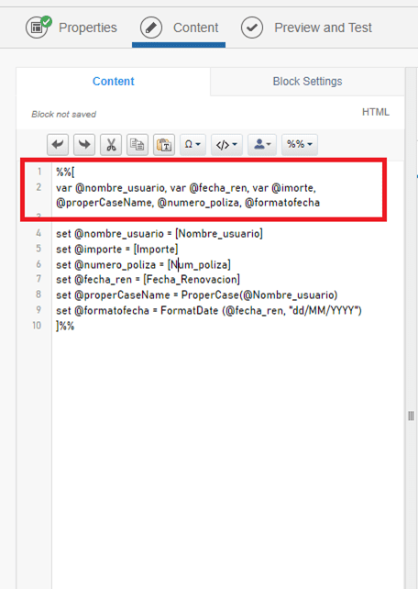Paste as text with the clipboard icon
The height and width of the screenshot is (589, 418).
tap(164, 145)
